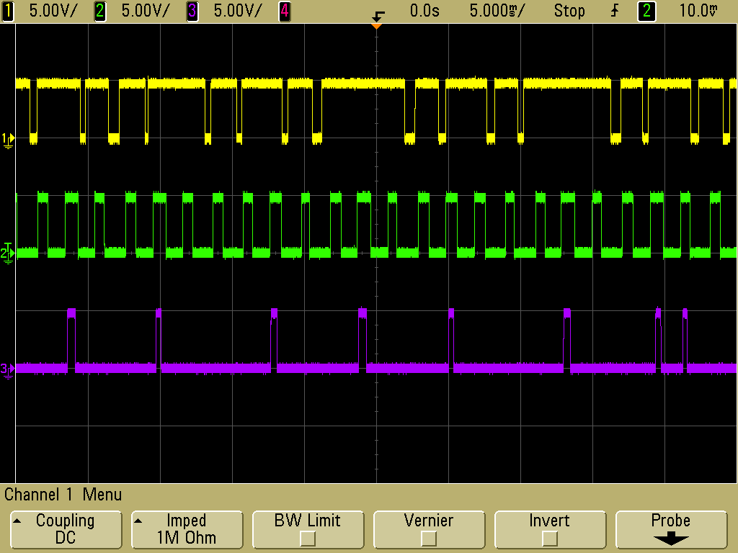Select the green channel 2 indicator
Screen dimensions: 738x553
[100, 11]
